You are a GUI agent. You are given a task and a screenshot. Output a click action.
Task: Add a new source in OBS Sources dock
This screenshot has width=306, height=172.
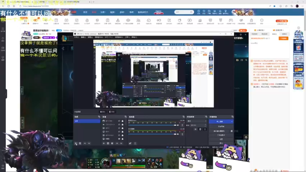[104, 143]
